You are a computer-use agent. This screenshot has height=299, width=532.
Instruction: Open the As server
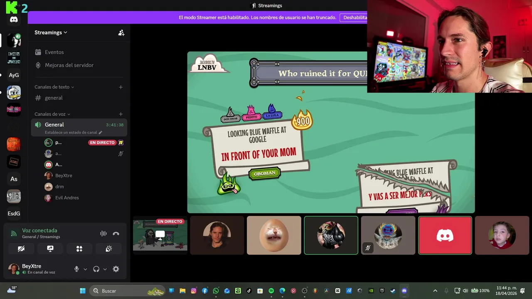point(14,179)
